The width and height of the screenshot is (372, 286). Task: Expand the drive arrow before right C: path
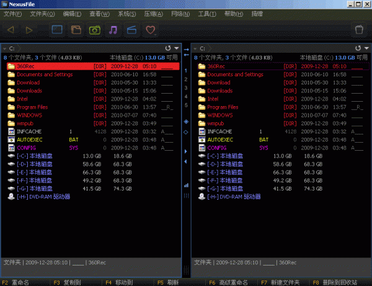[x=195, y=48]
